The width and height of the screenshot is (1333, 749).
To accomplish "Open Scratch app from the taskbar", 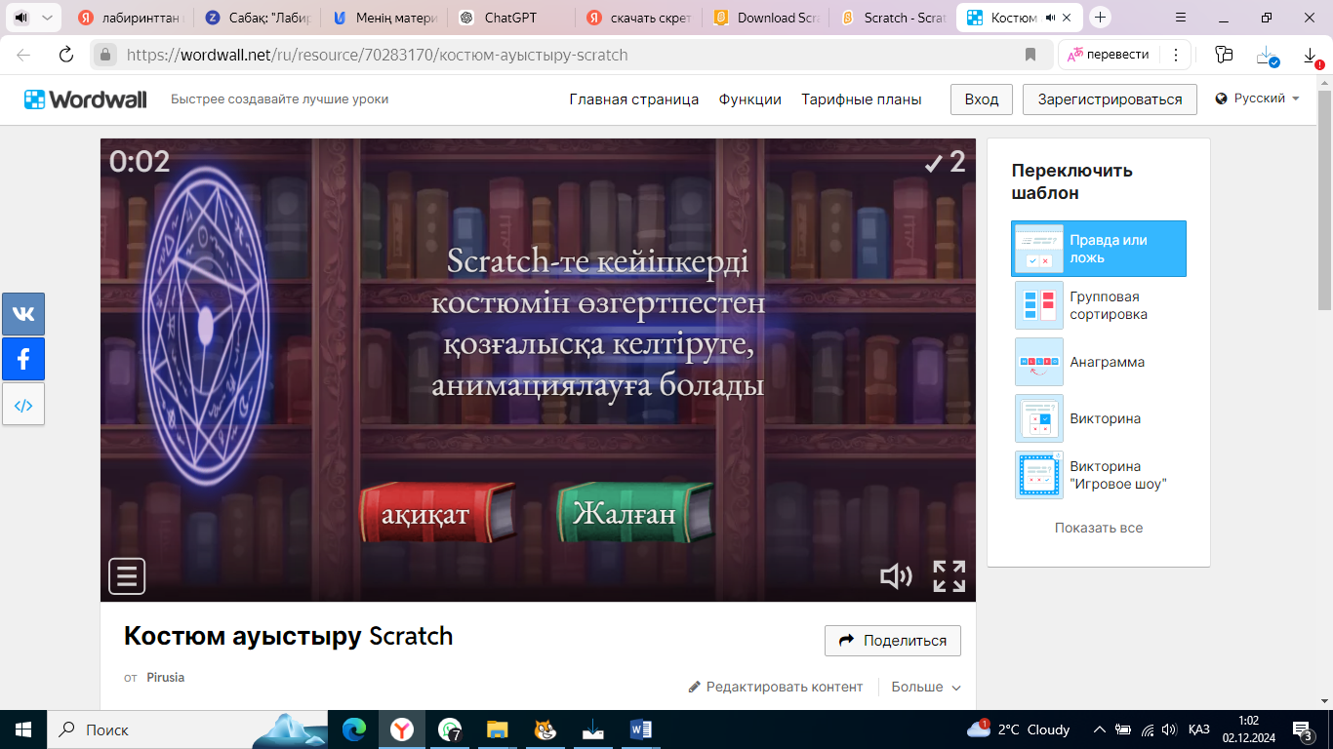I will point(545,729).
